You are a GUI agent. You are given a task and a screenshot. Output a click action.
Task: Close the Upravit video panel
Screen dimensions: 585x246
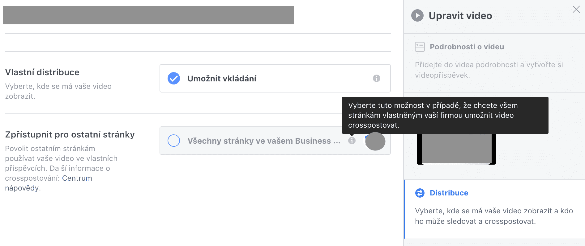coord(576,9)
